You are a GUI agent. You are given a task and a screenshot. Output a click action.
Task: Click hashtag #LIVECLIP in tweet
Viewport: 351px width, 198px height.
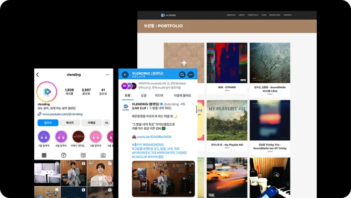click(139, 157)
